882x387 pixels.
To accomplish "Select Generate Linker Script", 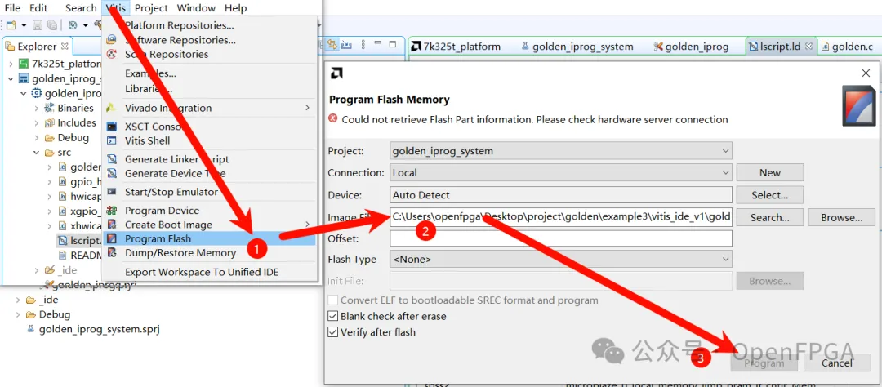I will 176,159.
